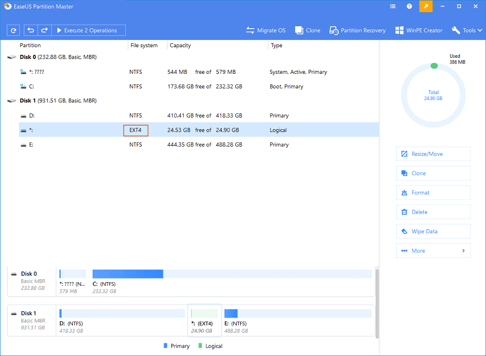Click the Wipe Data button
Viewport: 486px width, 356px height.
(433, 232)
